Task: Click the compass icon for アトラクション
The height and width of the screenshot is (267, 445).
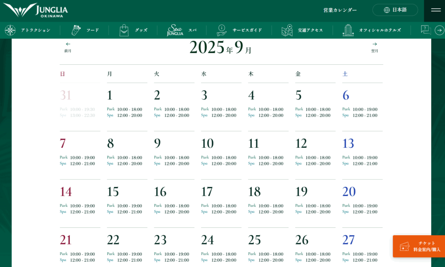Action: [x=10, y=30]
